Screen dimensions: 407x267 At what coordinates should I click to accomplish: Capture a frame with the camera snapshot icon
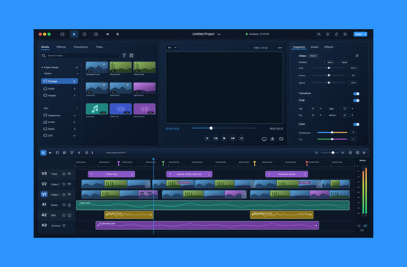click(x=273, y=139)
